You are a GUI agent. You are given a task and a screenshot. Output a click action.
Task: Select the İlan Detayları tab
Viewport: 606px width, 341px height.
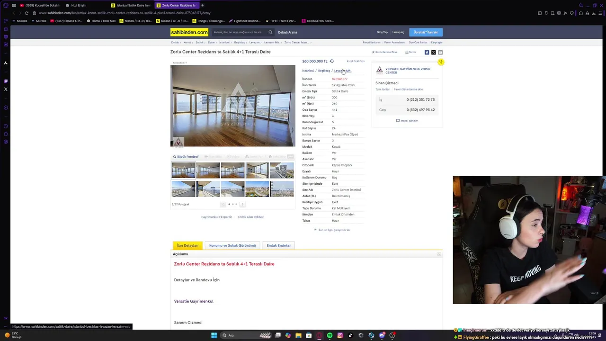187,245
